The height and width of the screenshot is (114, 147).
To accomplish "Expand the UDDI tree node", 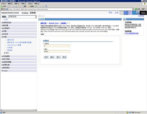I will 2,71.
